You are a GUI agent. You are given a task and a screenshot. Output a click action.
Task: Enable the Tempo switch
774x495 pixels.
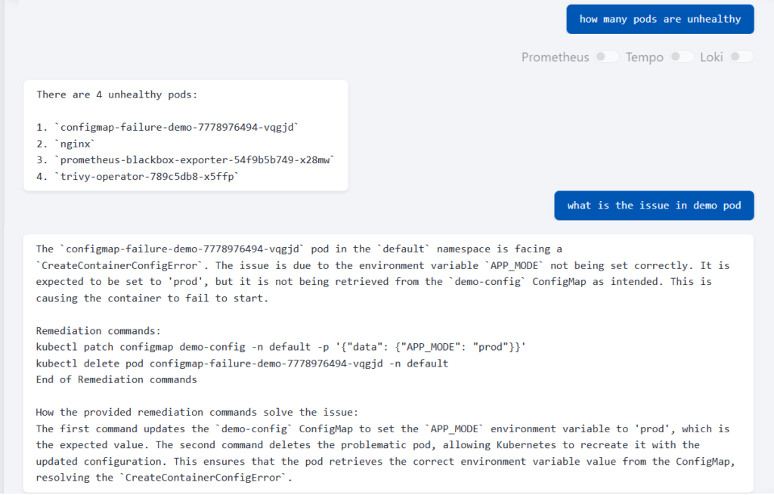(681, 57)
